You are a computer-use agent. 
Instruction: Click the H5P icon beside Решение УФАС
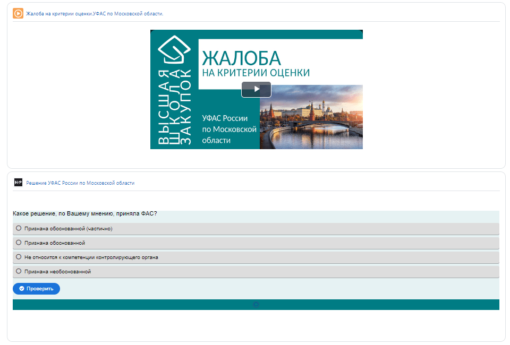click(x=18, y=183)
